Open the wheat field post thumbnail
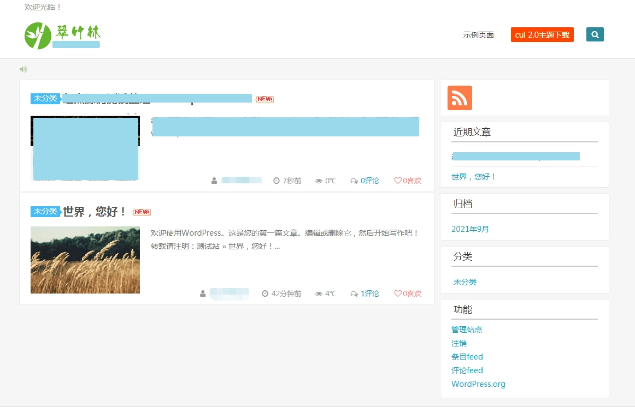Image resolution: width=635 pixels, height=407 pixels. (85, 260)
